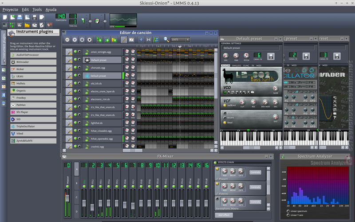Click the save preset floppy icon in the LB-302 window
The image size is (355, 222).
271,56
